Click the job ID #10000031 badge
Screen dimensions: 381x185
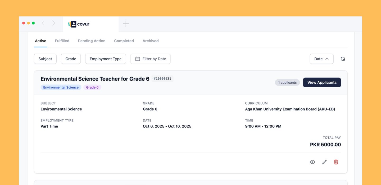coord(162,79)
